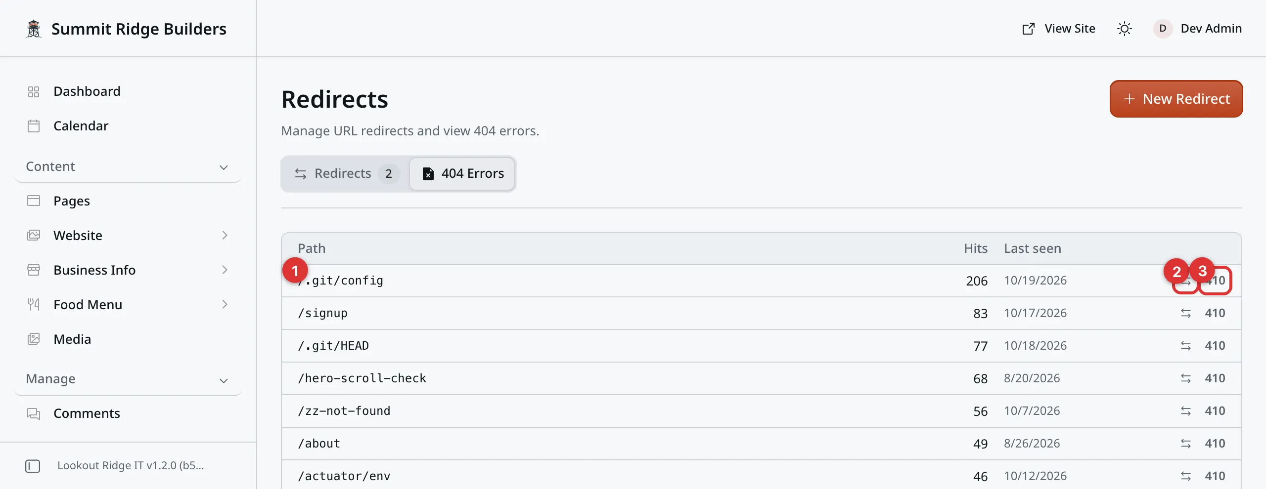Open the Dashboard grid icon in the sidebar
Viewport: 1266px width, 489px height.
tap(34, 91)
